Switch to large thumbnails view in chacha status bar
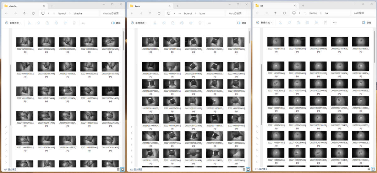 click(123, 169)
